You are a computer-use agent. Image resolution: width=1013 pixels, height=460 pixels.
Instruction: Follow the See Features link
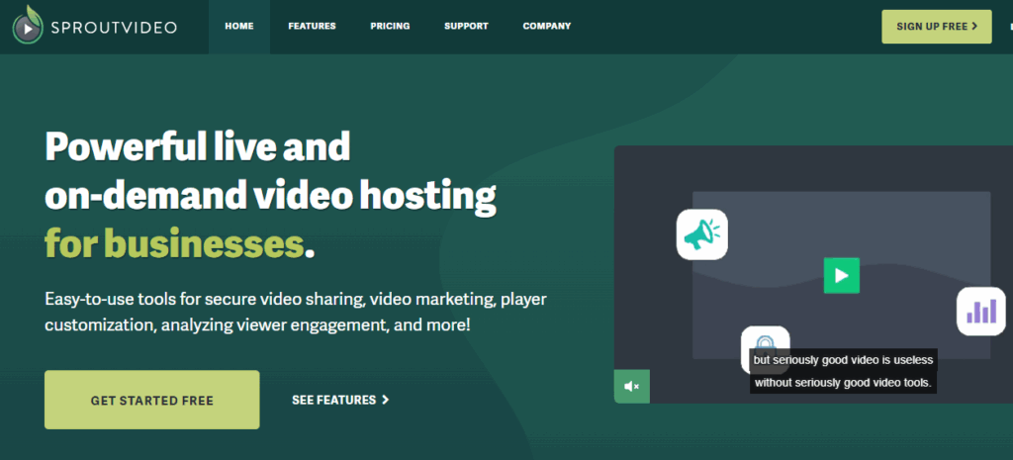(333, 401)
